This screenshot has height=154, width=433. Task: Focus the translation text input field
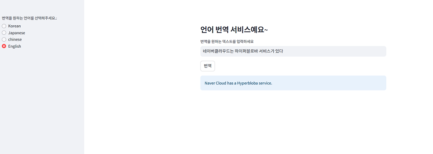[x=293, y=51]
